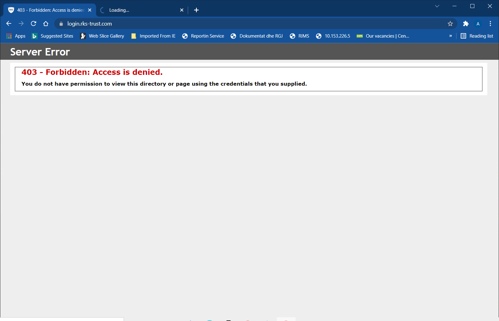
Task: Minimize the Chrome window
Action: point(454,6)
